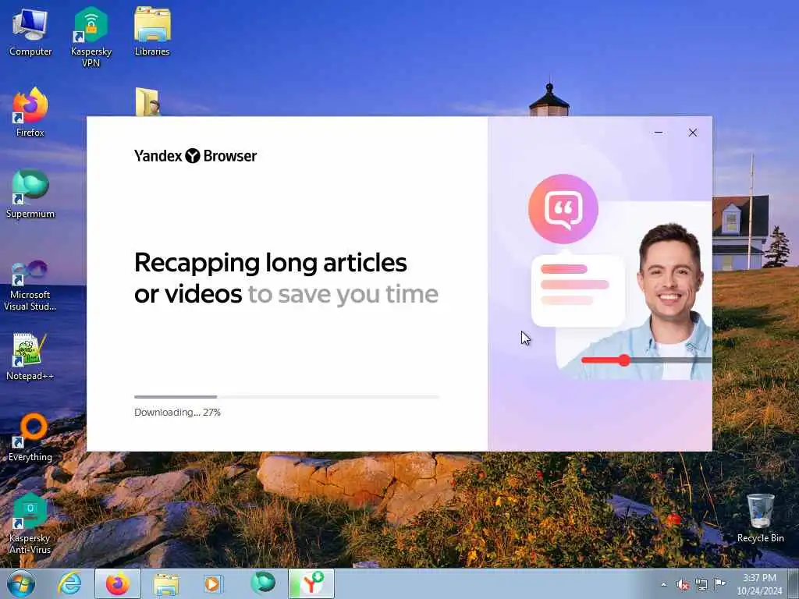Launch Supermium from the taskbar
This screenshot has width=799, height=599.
(263, 583)
